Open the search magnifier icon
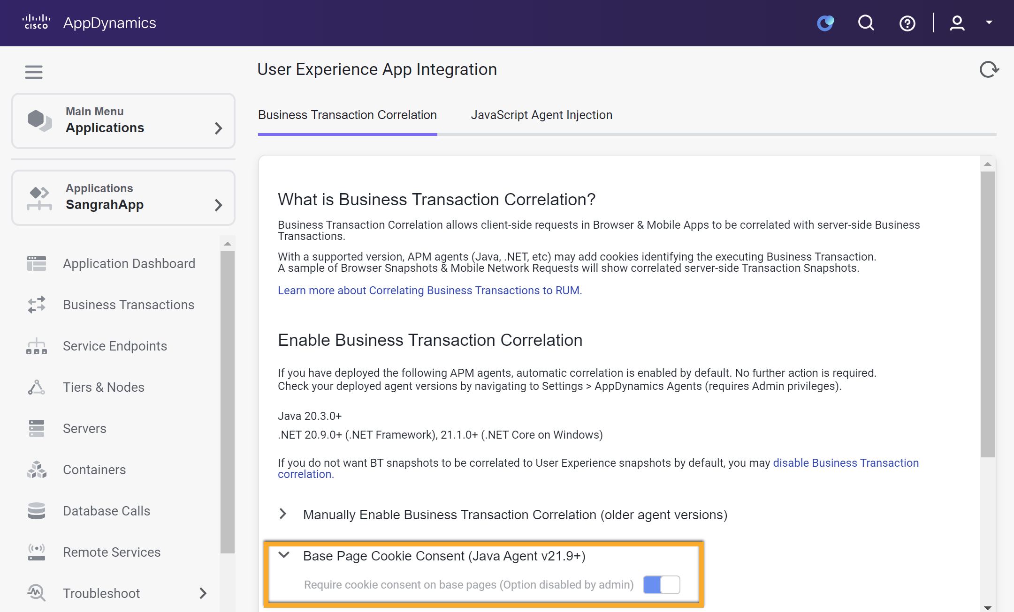This screenshot has width=1014, height=612. [x=866, y=23]
